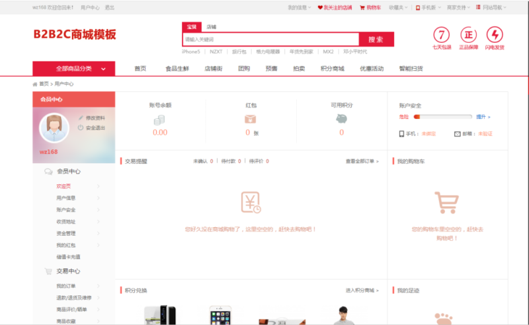Viewport: 529px width, 325px height.
Task: Click the 退出 link in top bar
Action: point(110,7)
